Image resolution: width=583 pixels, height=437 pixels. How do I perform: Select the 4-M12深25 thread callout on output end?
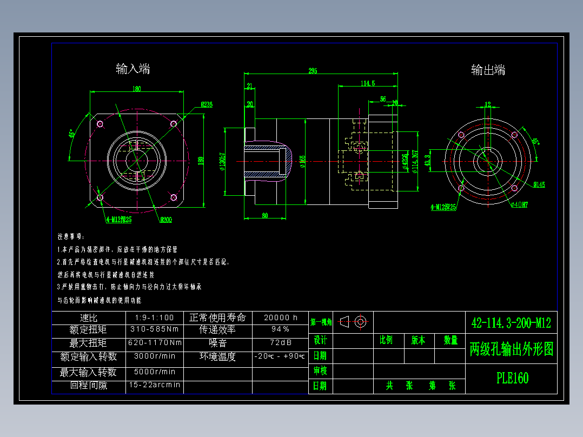442,206
